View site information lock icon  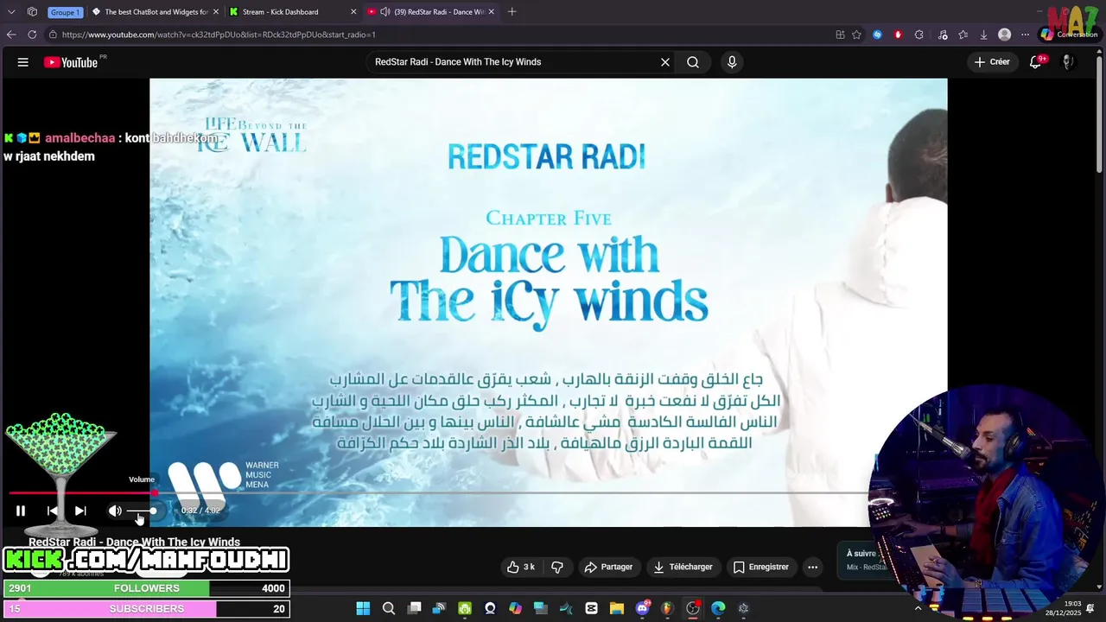point(53,35)
